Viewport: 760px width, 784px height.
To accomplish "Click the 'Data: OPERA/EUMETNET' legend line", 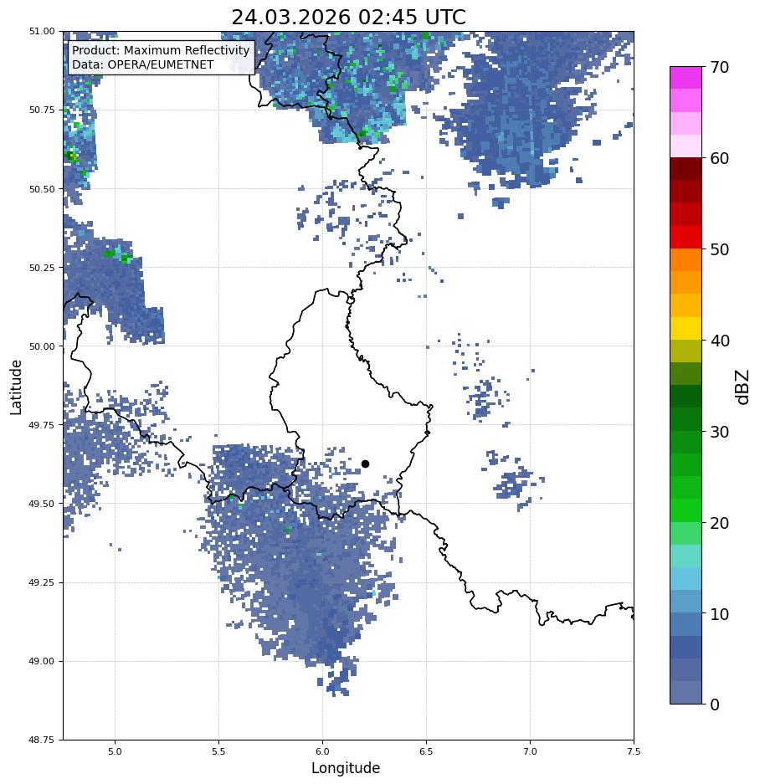I will pos(142,64).
